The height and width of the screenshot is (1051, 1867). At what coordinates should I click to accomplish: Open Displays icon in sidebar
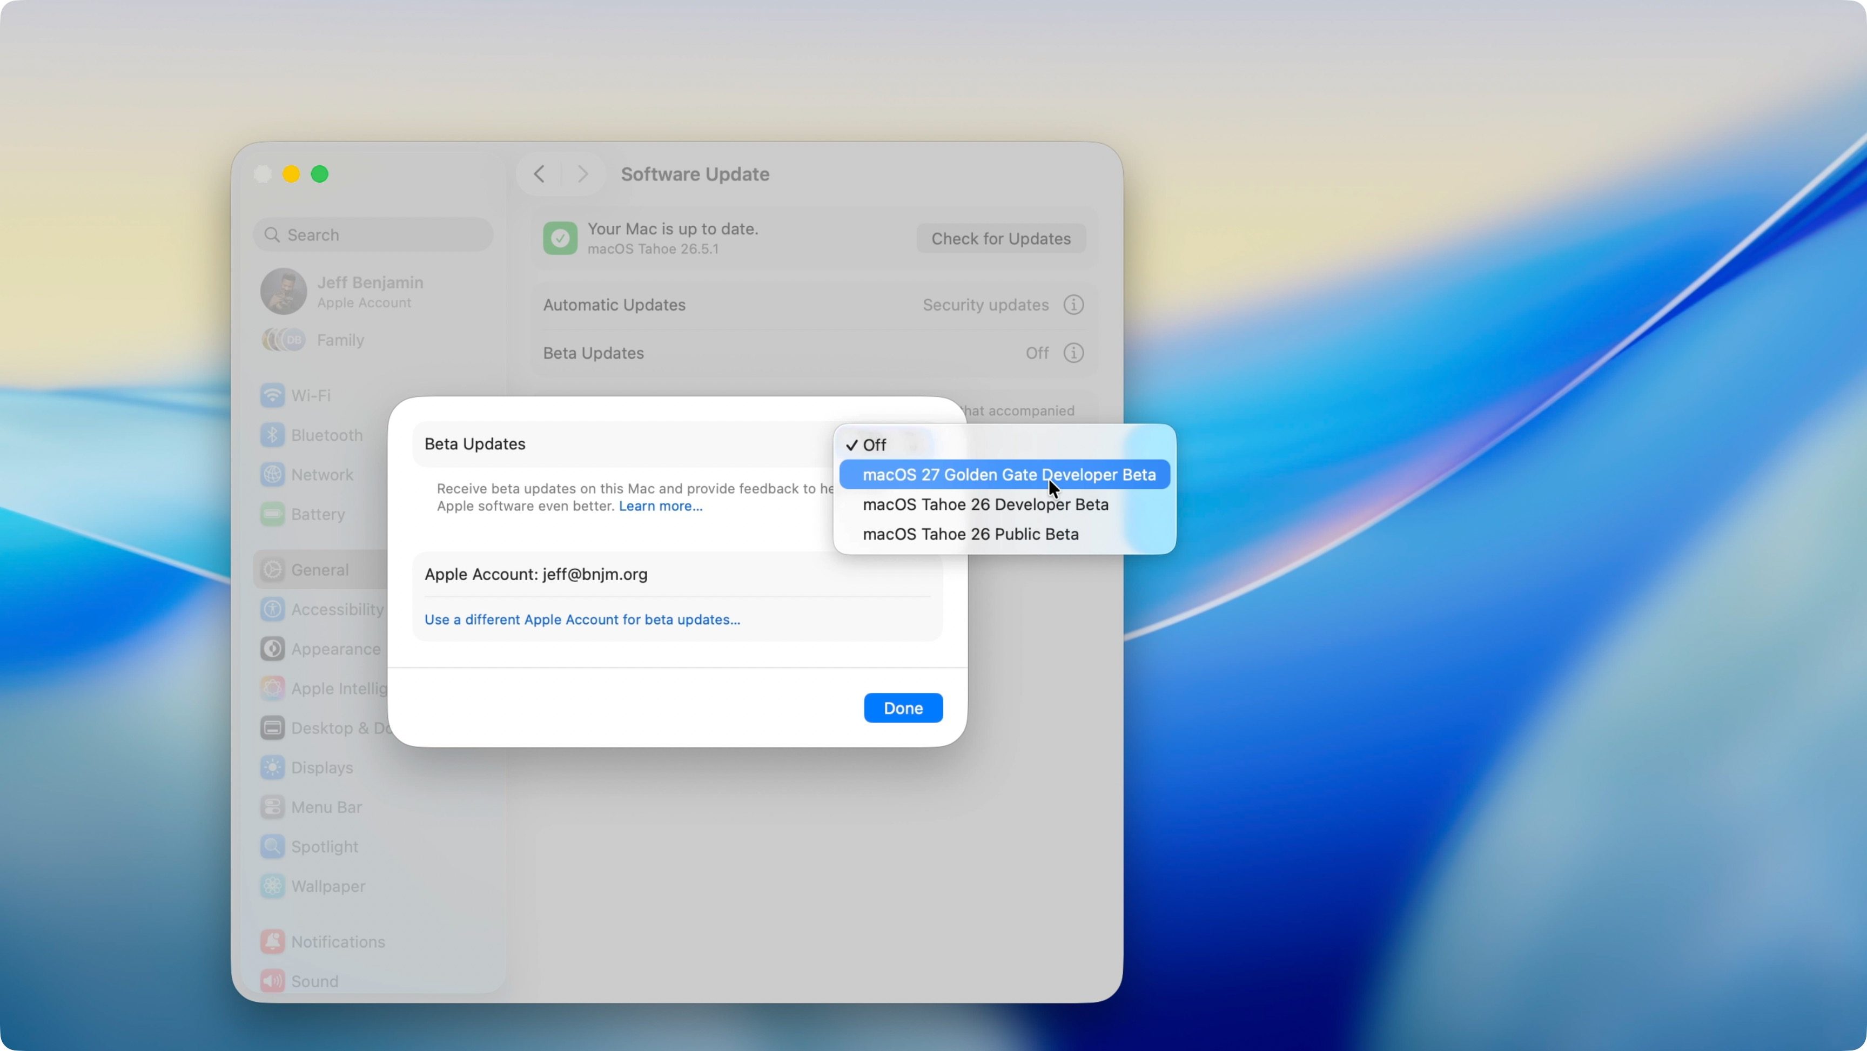point(272,767)
